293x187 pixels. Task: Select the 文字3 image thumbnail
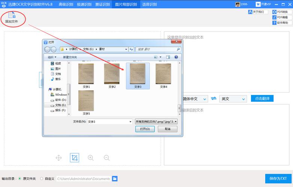click(x=138, y=76)
